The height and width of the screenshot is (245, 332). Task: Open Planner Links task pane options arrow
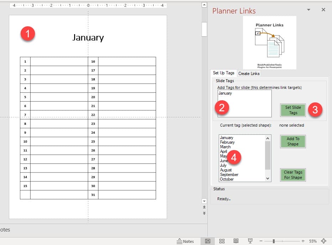tap(309, 10)
